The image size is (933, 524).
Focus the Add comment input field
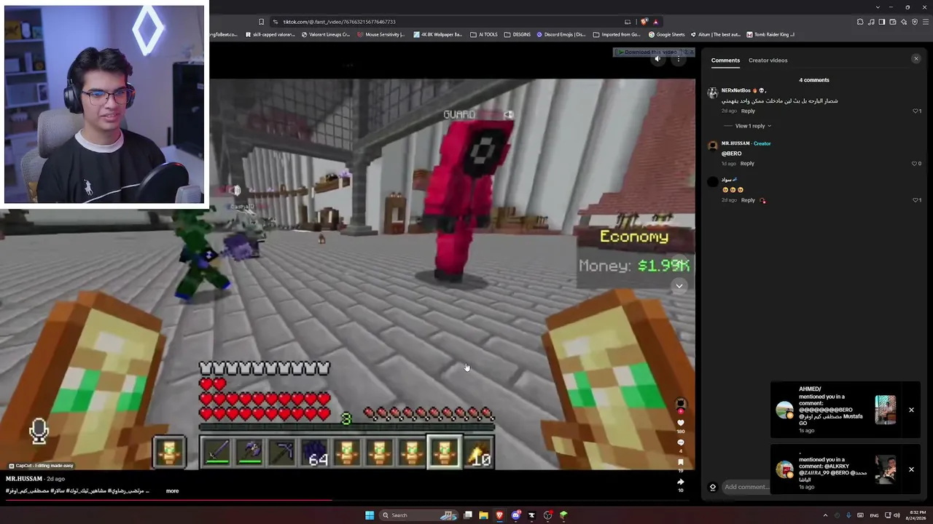click(745, 487)
